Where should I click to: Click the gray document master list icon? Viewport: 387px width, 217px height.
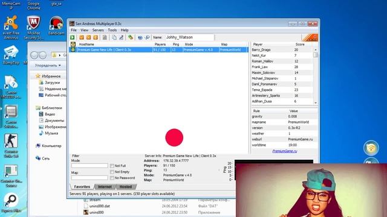(105, 37)
